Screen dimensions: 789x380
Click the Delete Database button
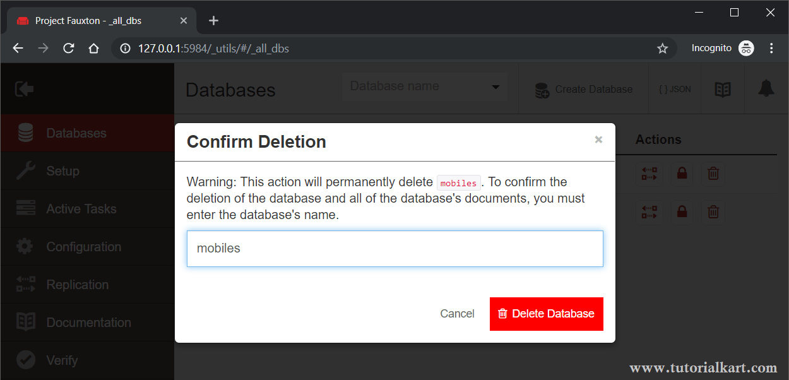[546, 314]
